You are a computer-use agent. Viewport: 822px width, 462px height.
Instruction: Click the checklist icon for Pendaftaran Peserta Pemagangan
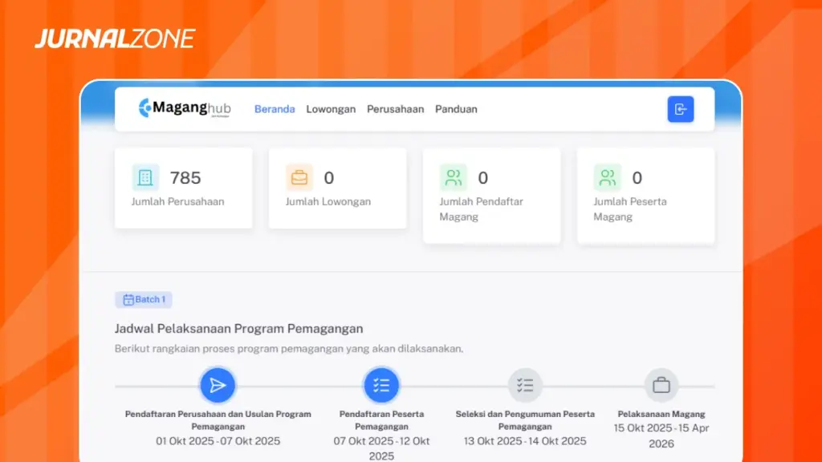pyautogui.click(x=382, y=384)
